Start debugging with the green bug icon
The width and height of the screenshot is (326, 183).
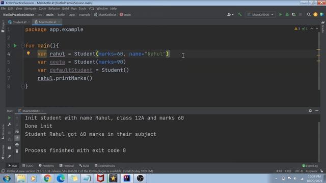tap(287, 14)
